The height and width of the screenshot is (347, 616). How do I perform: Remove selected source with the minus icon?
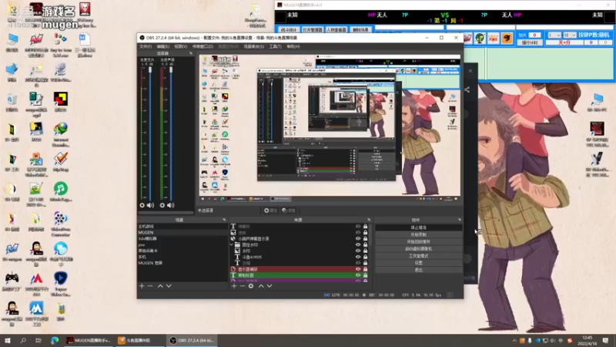pos(243,286)
